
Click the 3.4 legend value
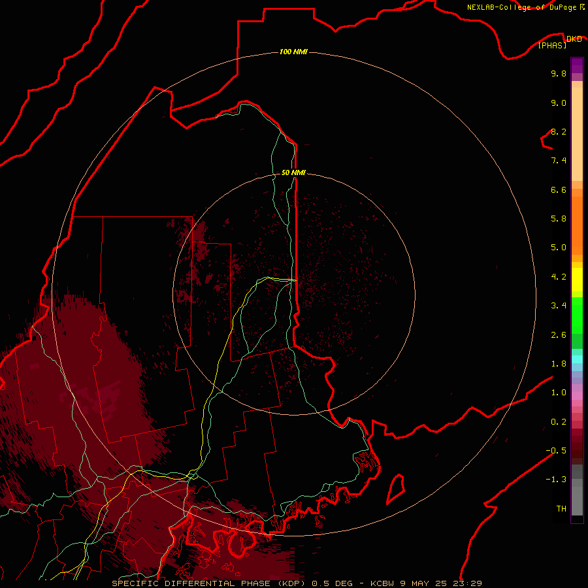(559, 306)
